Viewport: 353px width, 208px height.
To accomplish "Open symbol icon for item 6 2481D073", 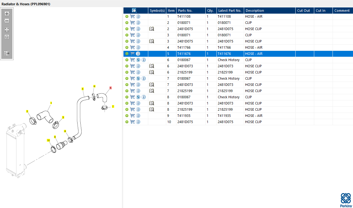I will (x=151, y=66).
